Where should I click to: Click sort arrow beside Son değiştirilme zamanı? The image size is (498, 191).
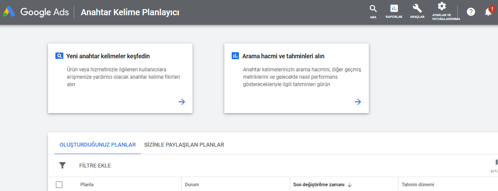[349, 185]
